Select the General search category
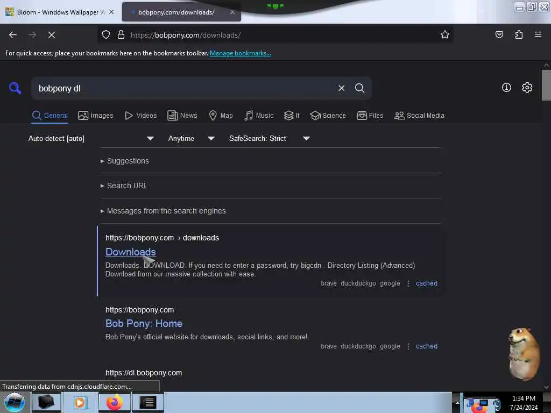Screen dimensions: 551x413 tap(50, 116)
